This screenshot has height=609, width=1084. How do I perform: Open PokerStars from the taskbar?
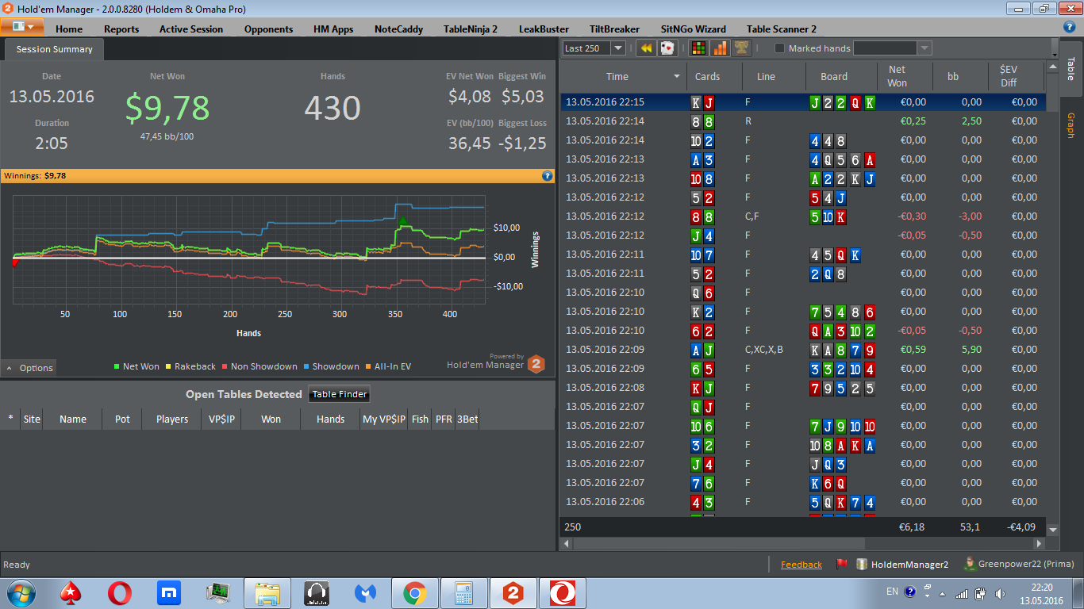71,592
